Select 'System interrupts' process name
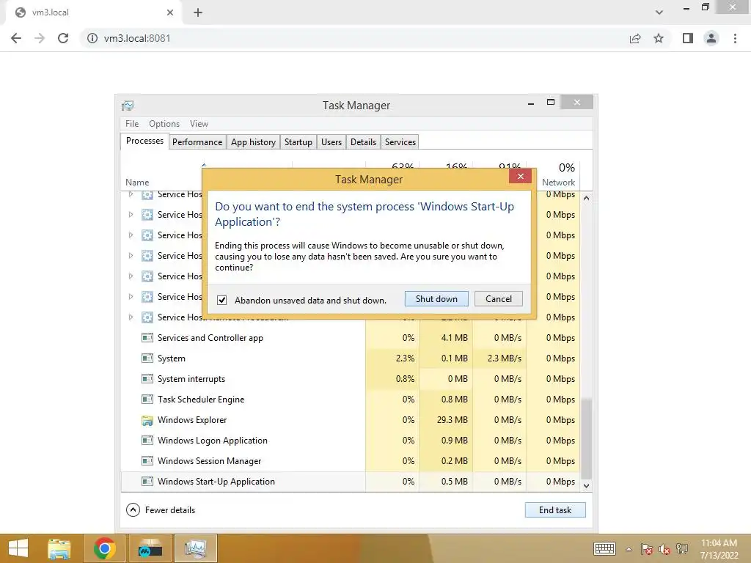 (191, 379)
